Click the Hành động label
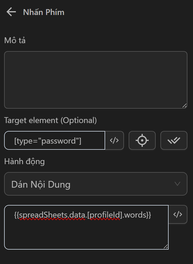The image size is (193, 264). tap(24, 161)
